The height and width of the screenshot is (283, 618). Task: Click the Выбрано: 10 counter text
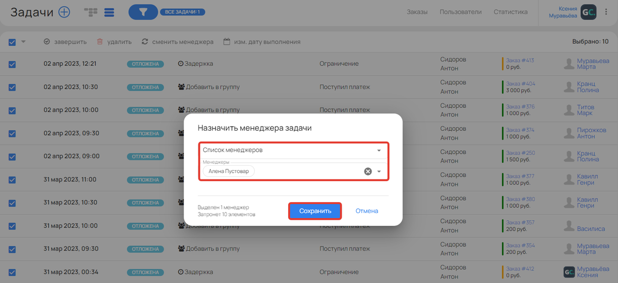[x=590, y=41]
